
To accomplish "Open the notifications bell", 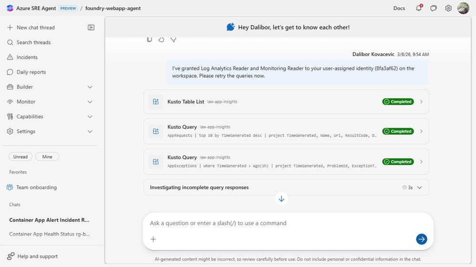I will click(419, 8).
